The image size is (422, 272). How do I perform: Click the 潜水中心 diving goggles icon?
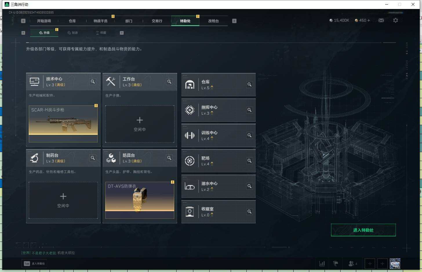[190, 186]
